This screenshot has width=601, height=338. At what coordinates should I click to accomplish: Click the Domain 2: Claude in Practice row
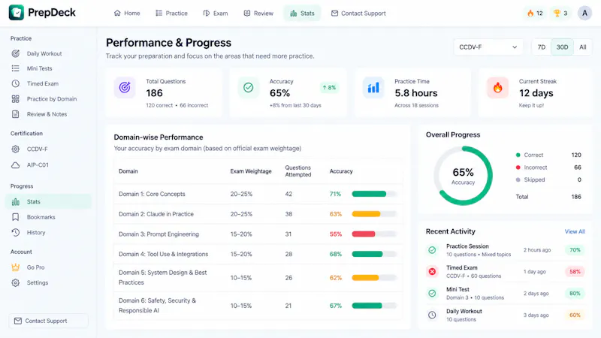click(x=258, y=214)
